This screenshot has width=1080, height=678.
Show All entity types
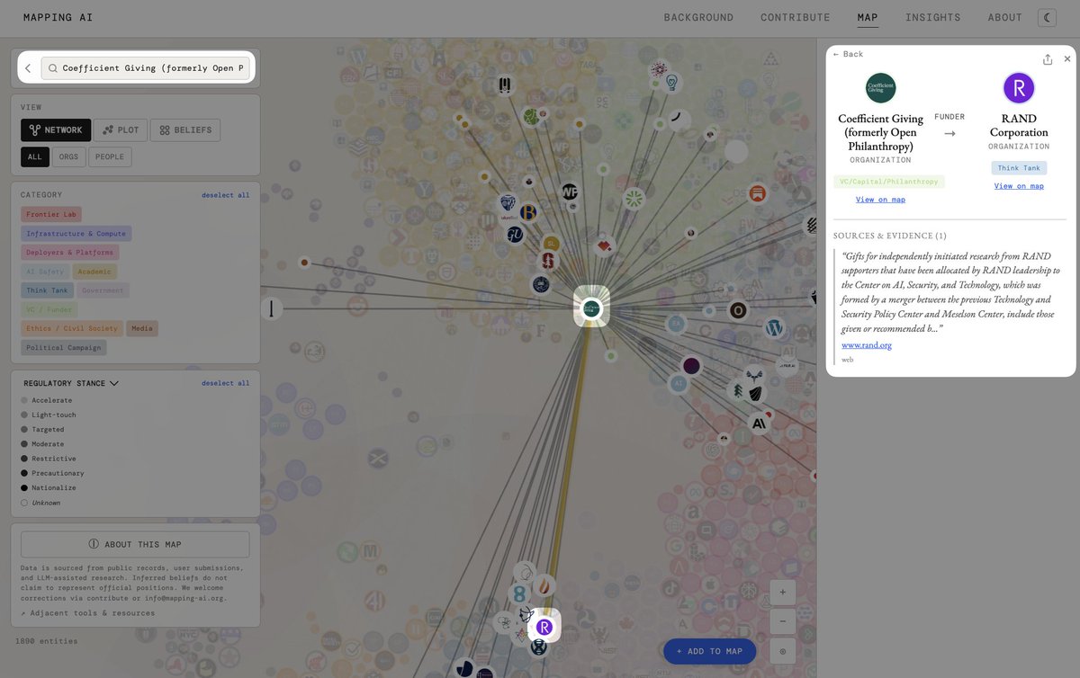click(x=35, y=156)
